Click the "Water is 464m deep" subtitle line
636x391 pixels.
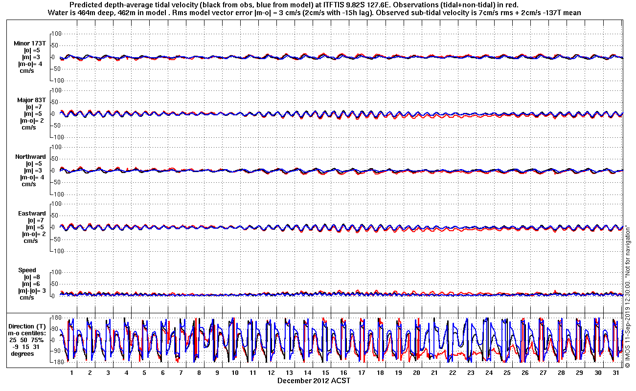tap(315, 13)
